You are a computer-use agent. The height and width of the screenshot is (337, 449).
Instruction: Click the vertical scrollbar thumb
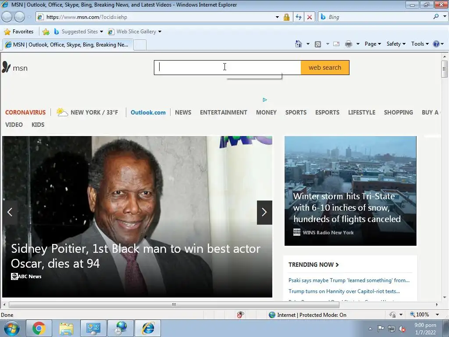click(x=444, y=69)
